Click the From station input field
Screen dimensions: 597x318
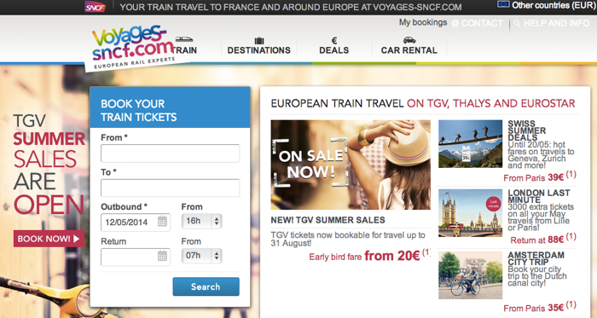[171, 153]
